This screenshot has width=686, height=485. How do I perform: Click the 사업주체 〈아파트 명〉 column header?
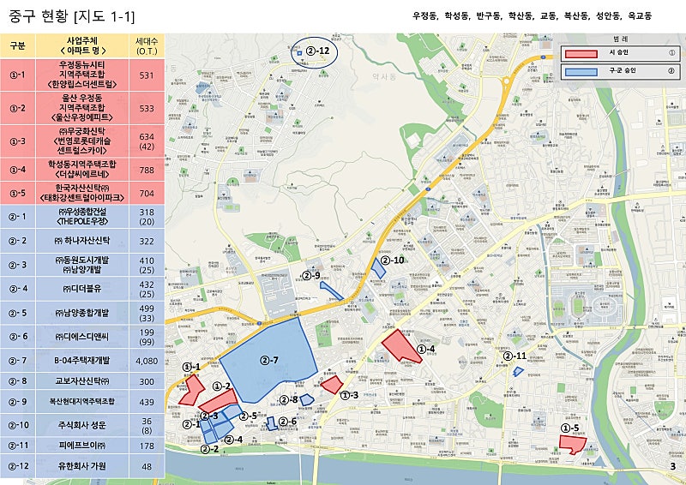[x=82, y=46]
